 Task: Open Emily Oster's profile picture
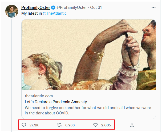click(12, 11)
